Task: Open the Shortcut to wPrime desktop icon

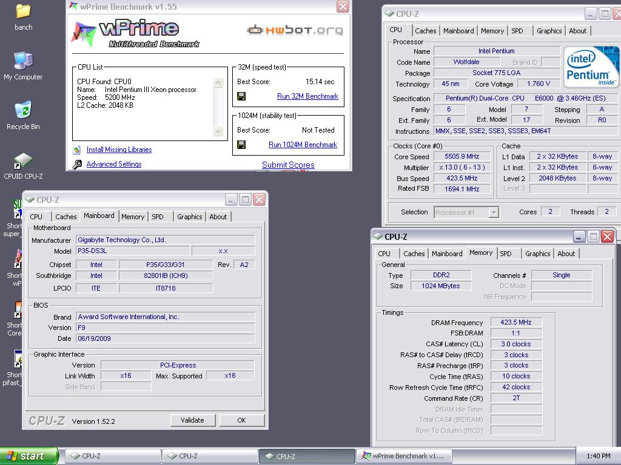Action: click(x=18, y=259)
